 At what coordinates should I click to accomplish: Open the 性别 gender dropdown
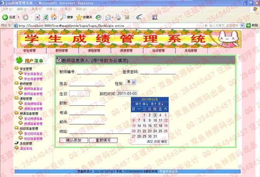tap(131, 82)
